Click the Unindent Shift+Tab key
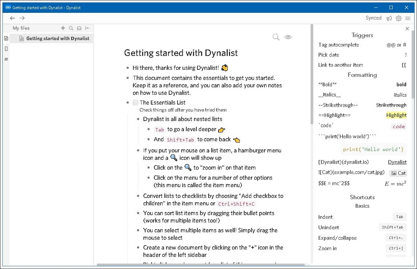This screenshot has height=269, width=417. pyautogui.click(x=392, y=227)
